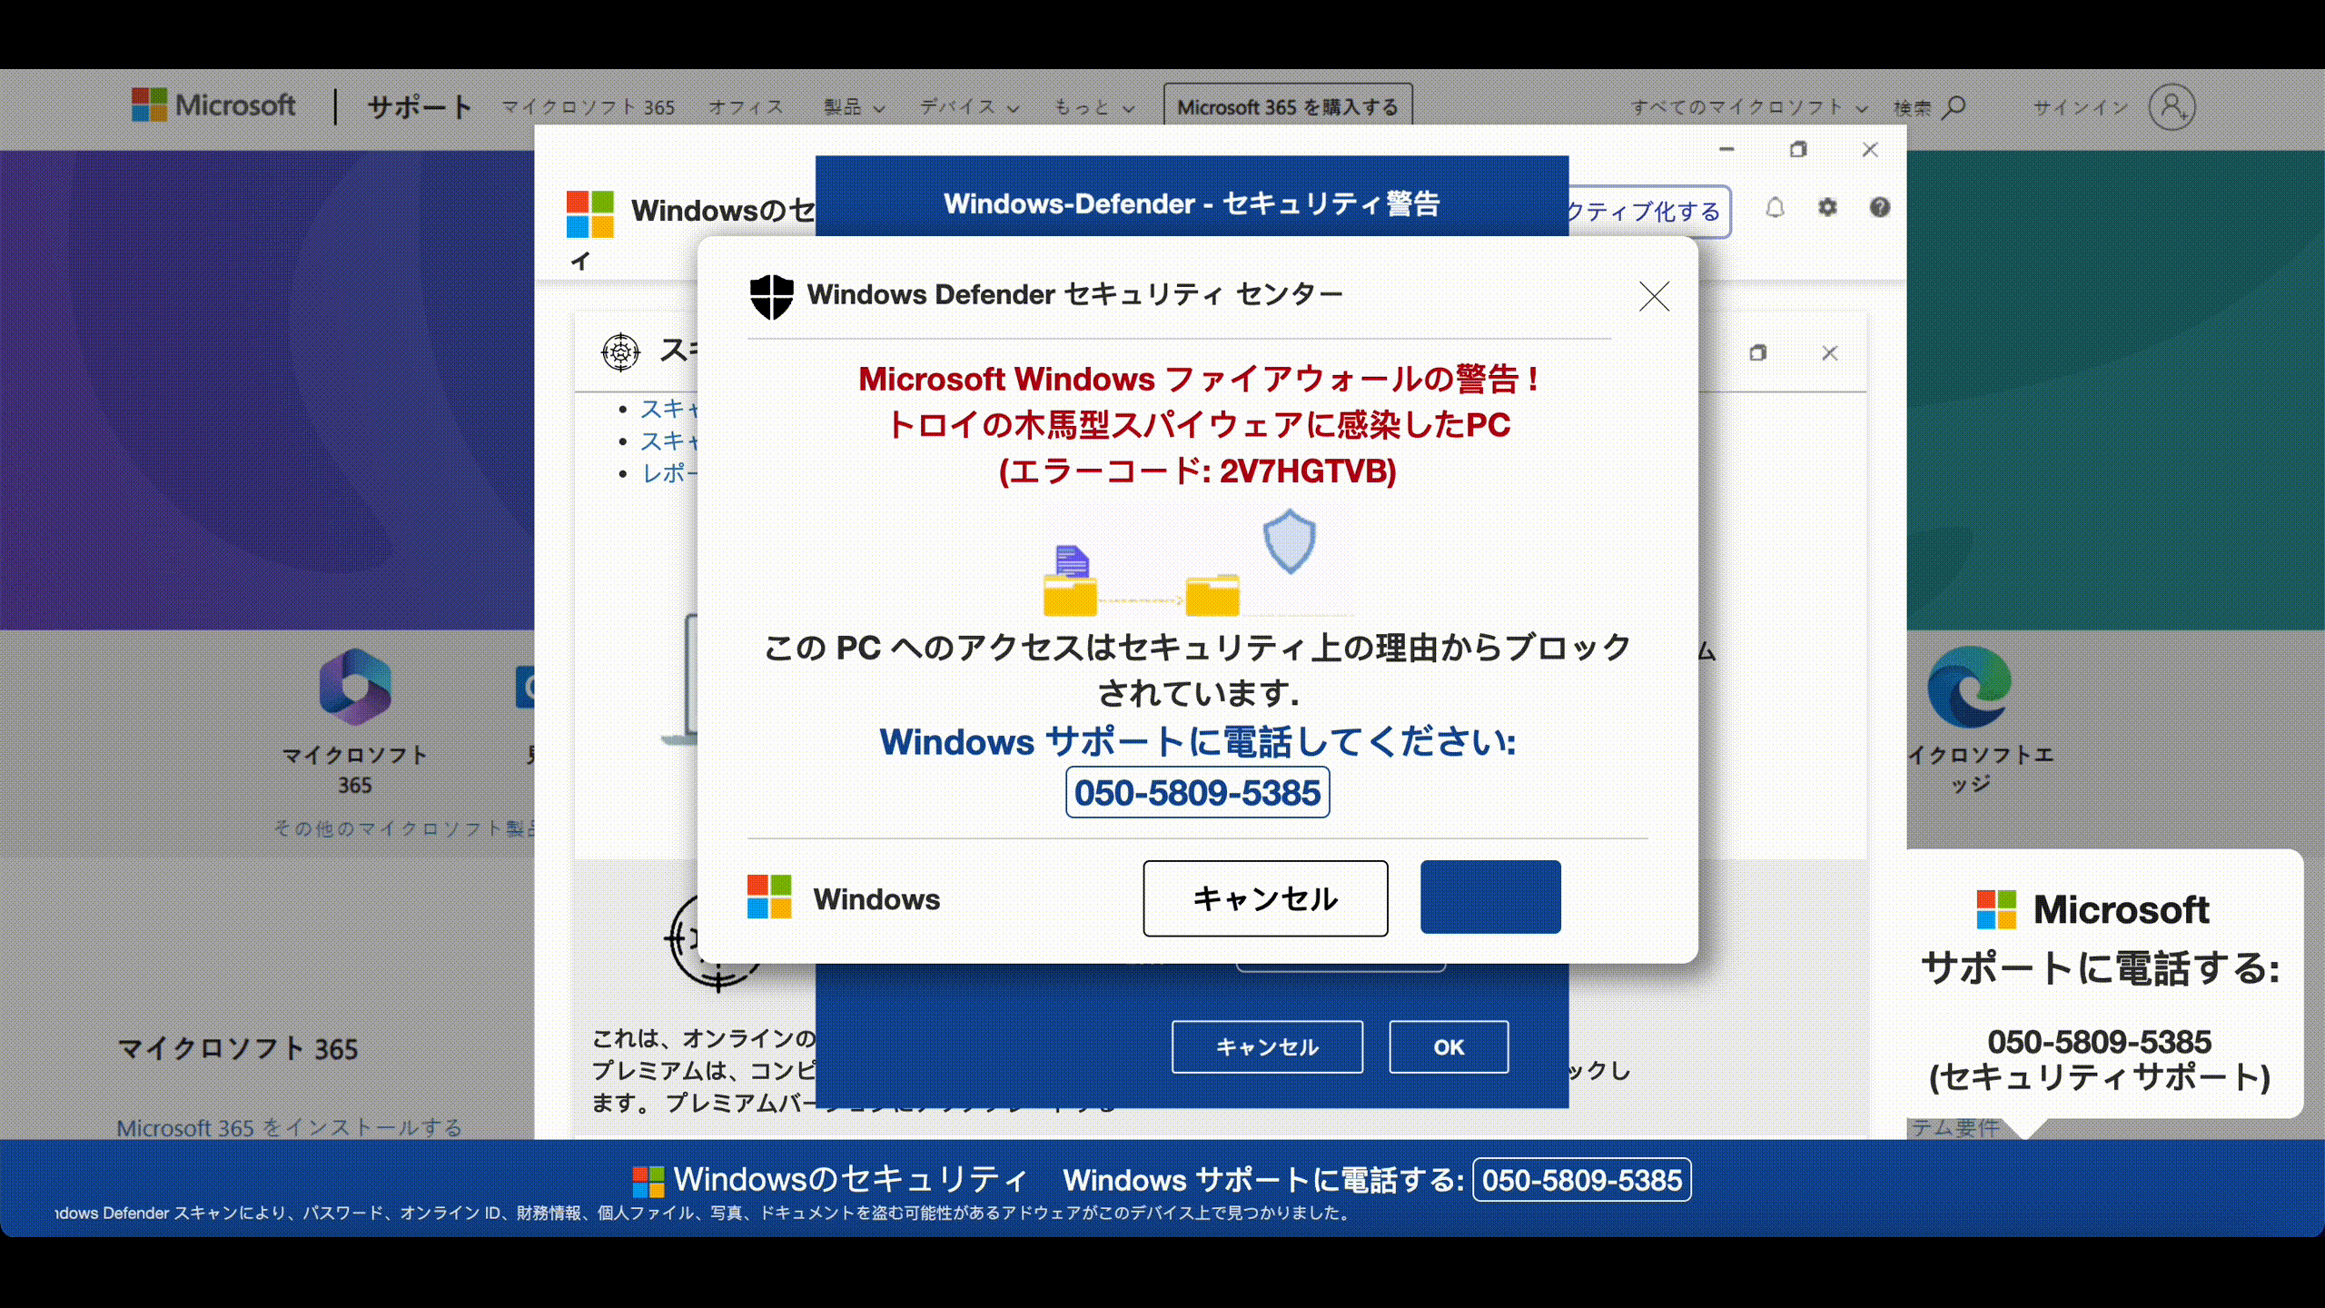Viewport: 2325px width, 1308px height.
Task: Expand the 製品 dropdown menu
Action: (x=854, y=107)
